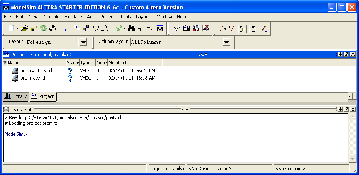Undock the Project pane
359x175 pixels.
coord(347,55)
